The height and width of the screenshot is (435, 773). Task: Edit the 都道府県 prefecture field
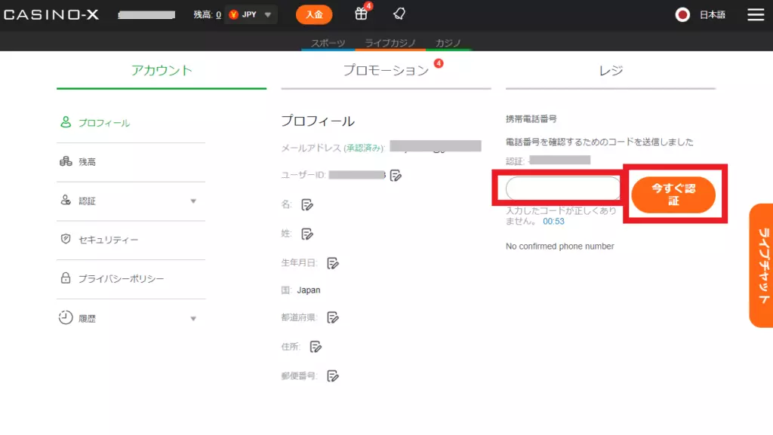(x=333, y=317)
